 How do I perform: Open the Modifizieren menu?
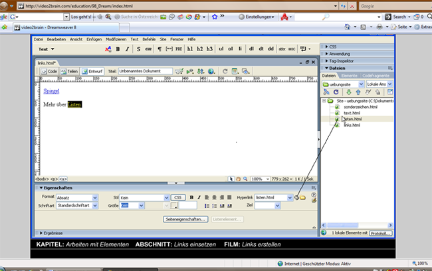116,39
